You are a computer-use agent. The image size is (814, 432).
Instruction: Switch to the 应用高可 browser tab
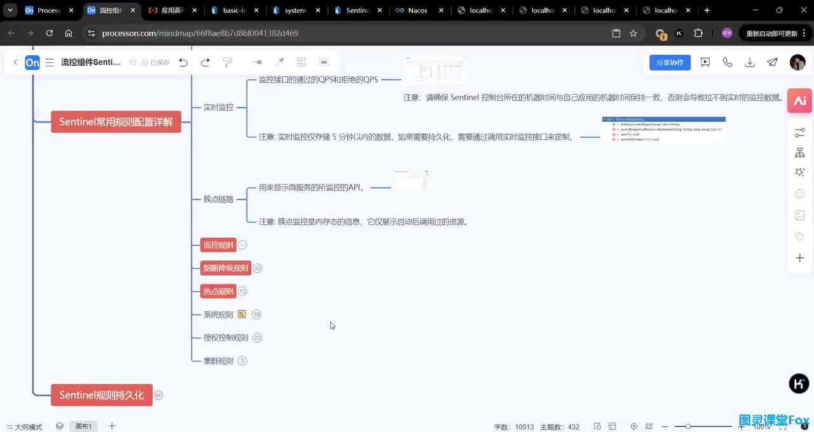coord(172,10)
